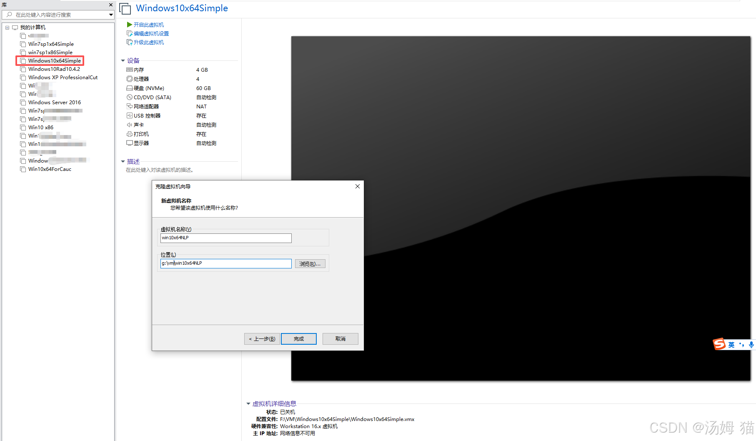
Task: Click the 取消 (Cancel) button in clone wizard
Action: click(340, 339)
